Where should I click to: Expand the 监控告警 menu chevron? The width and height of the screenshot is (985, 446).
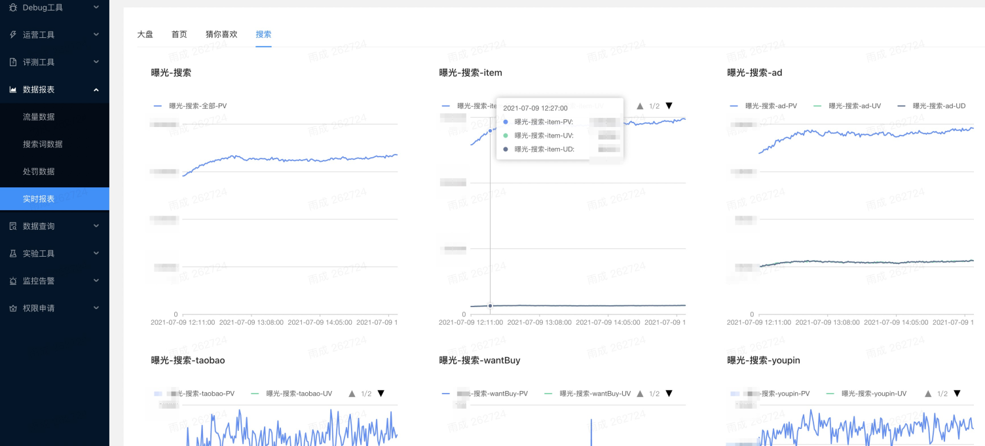click(96, 281)
